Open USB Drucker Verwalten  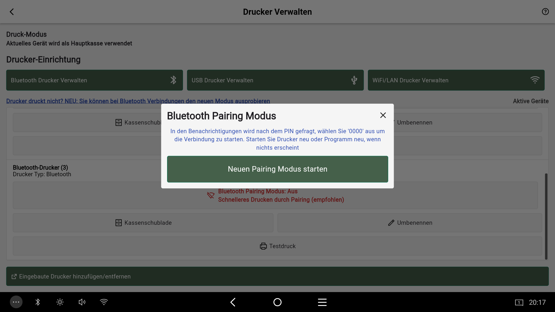[x=275, y=80]
